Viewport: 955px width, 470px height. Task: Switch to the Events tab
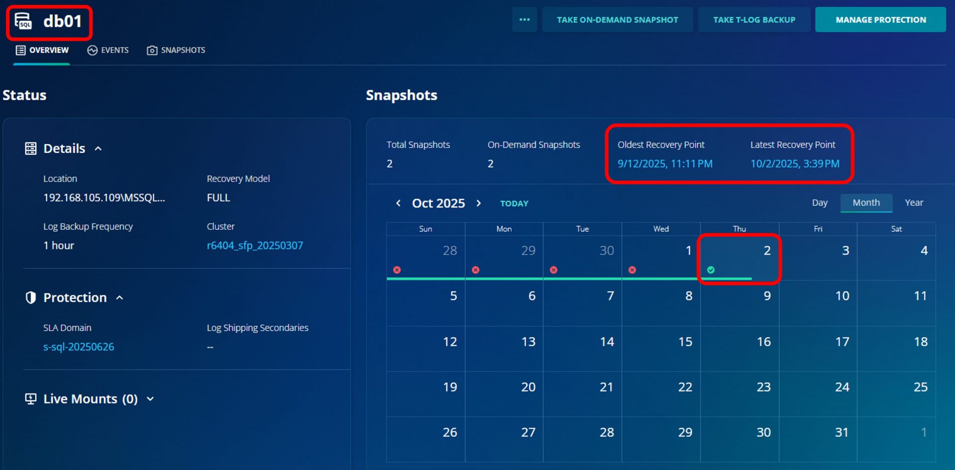108,50
